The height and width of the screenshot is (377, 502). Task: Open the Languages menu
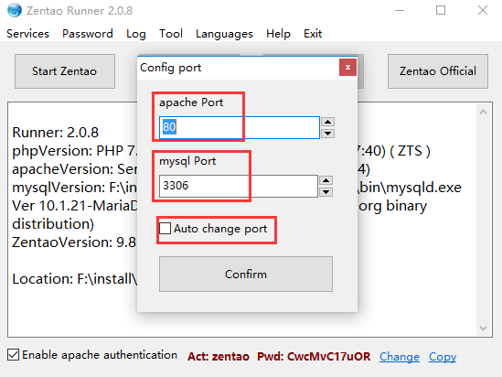pyautogui.click(x=224, y=34)
